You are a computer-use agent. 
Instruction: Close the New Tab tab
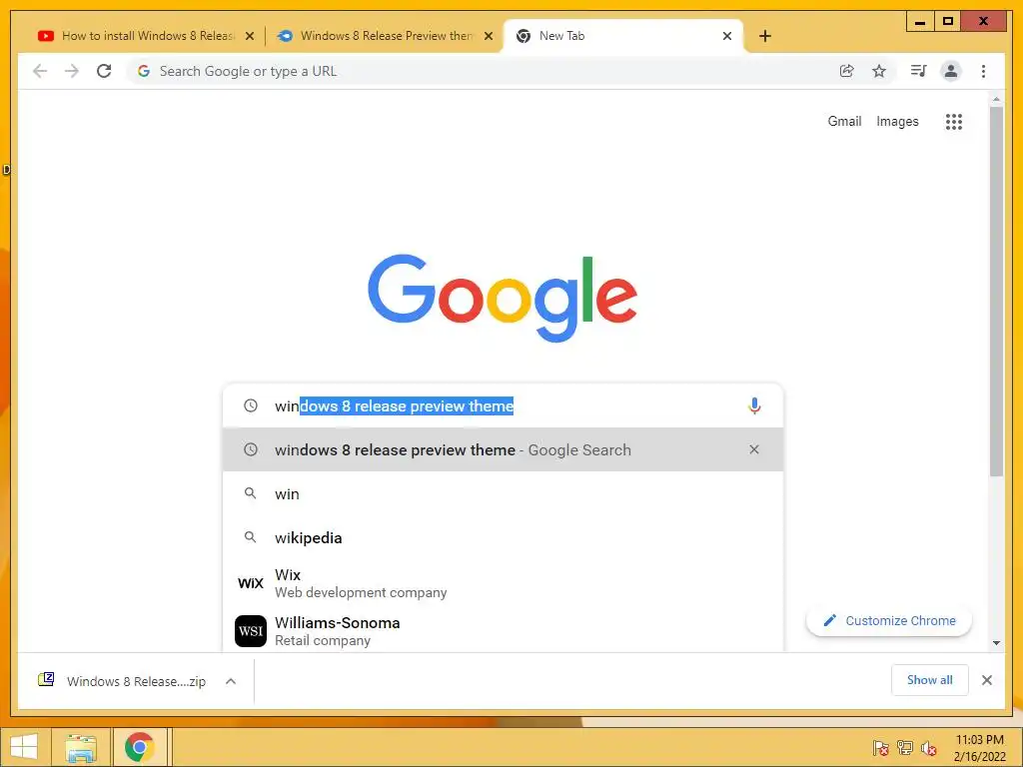click(x=727, y=36)
